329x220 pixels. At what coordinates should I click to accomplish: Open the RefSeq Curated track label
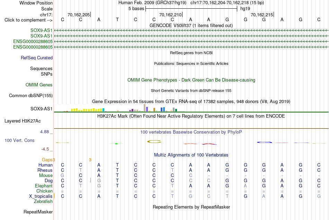click(37, 58)
